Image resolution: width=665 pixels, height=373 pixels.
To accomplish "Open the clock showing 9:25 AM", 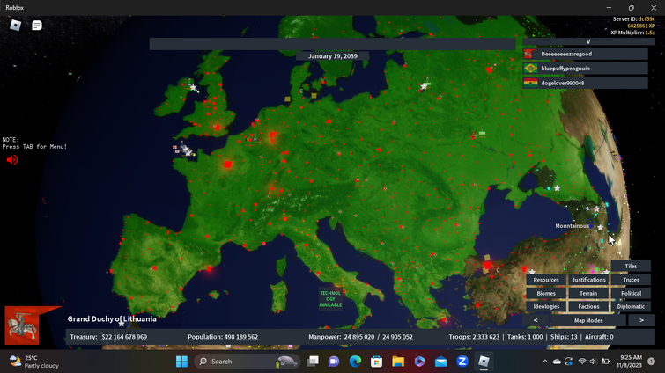I will tap(631, 362).
